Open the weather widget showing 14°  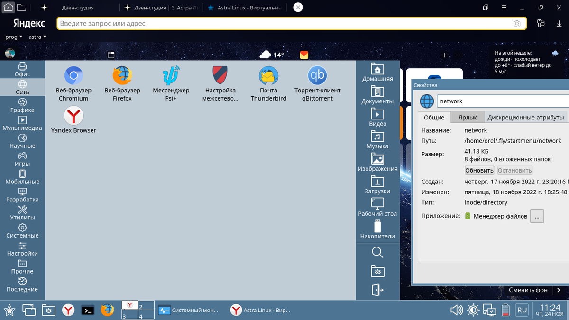(x=272, y=55)
